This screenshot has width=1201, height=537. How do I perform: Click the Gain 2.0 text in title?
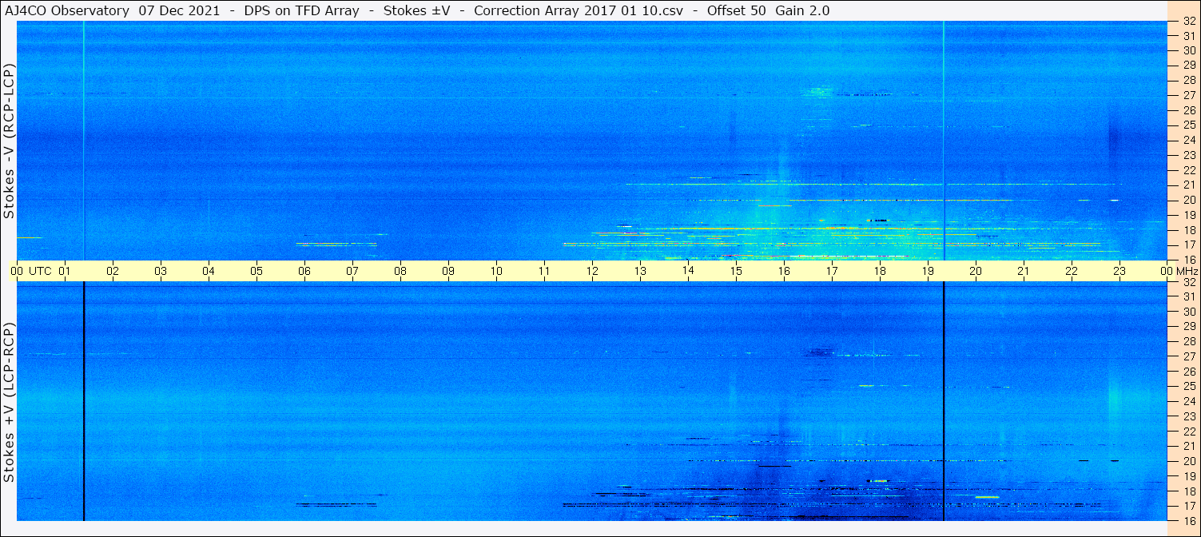coord(802,10)
